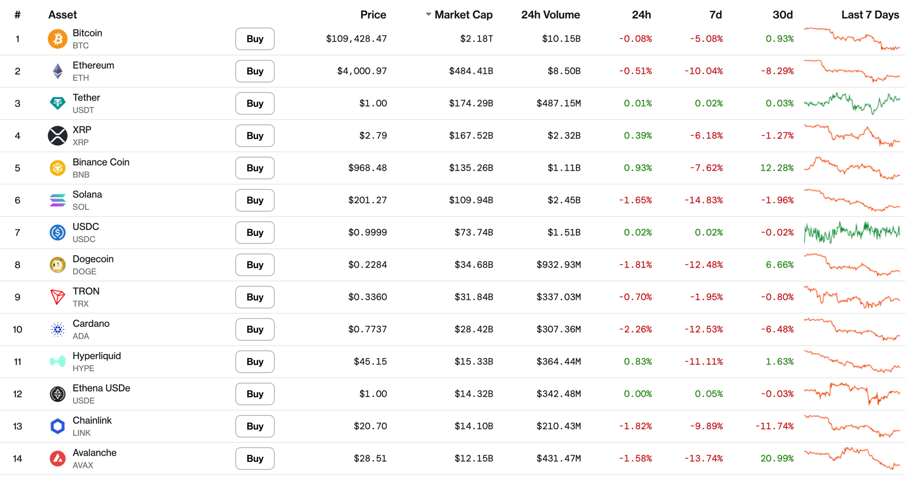Click the Solana gradient logo icon

(x=58, y=201)
